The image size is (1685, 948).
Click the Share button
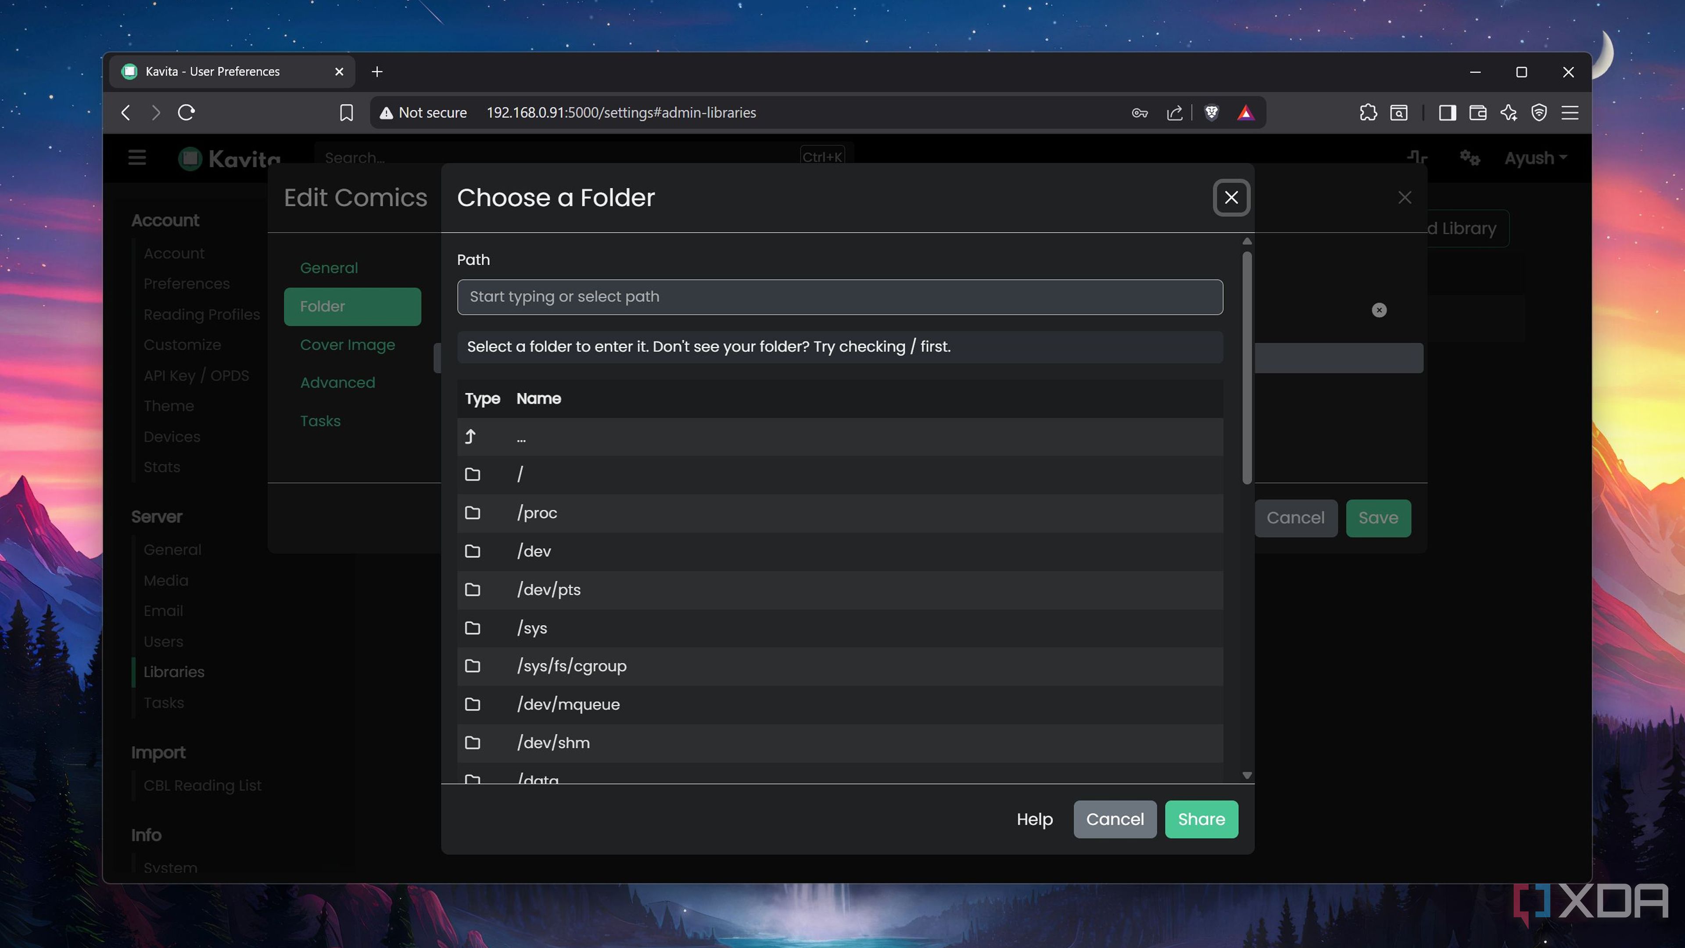(1201, 819)
